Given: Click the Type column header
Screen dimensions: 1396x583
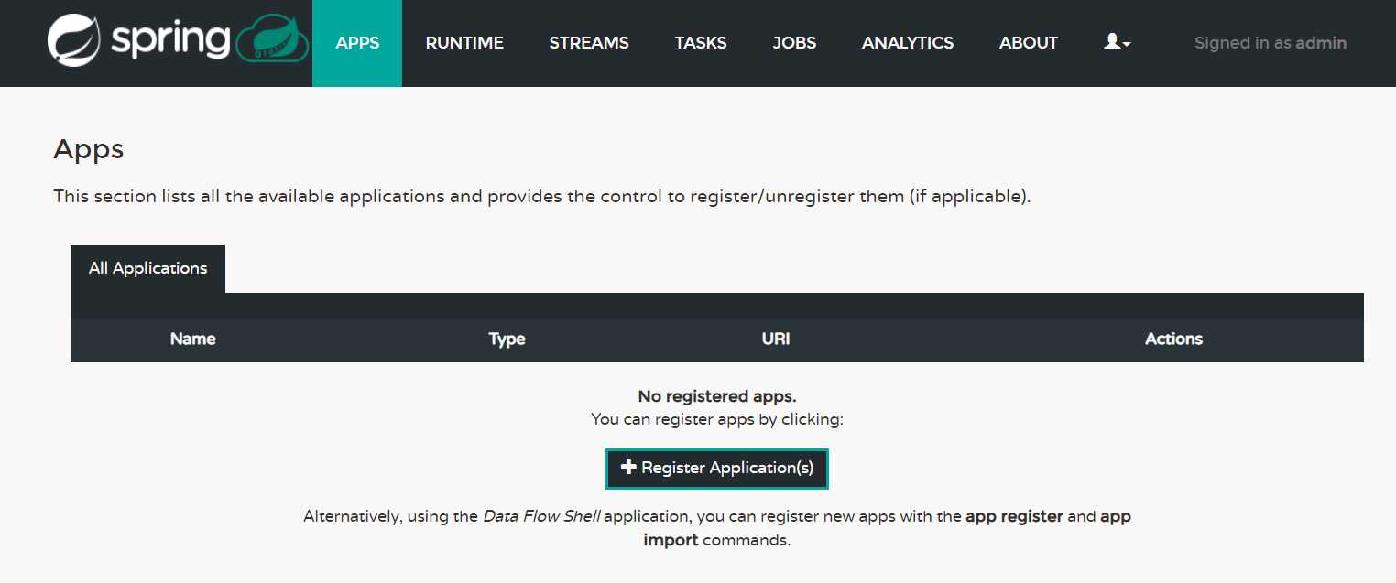Looking at the screenshot, I should point(507,339).
